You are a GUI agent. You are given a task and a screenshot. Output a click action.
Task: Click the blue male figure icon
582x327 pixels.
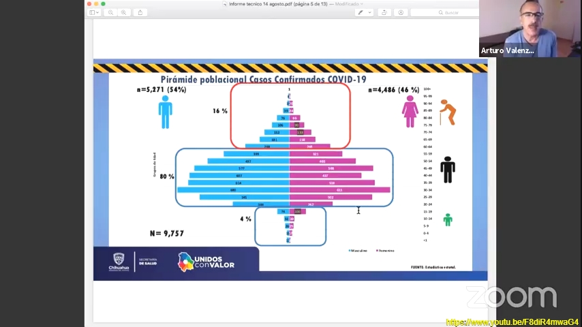[x=165, y=112]
